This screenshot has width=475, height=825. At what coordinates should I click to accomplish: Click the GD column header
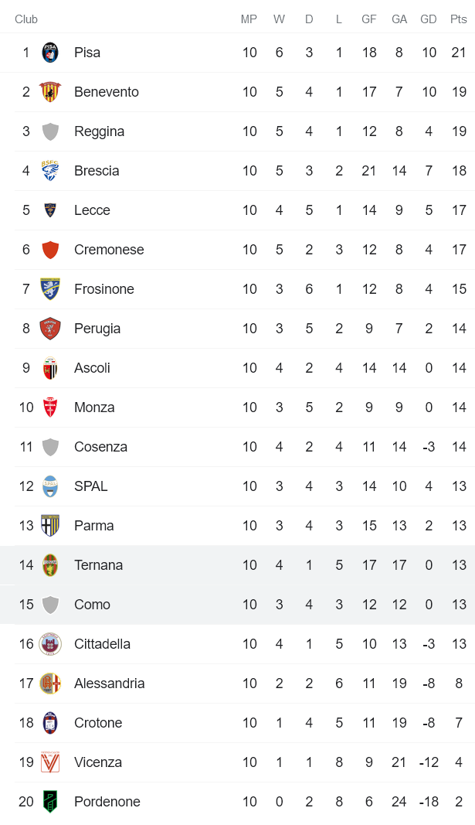(428, 19)
